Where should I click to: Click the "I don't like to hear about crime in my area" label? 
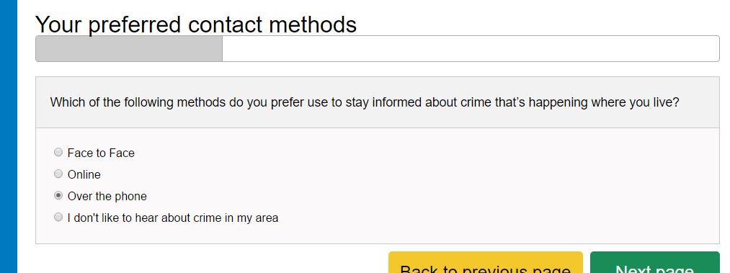click(x=173, y=218)
